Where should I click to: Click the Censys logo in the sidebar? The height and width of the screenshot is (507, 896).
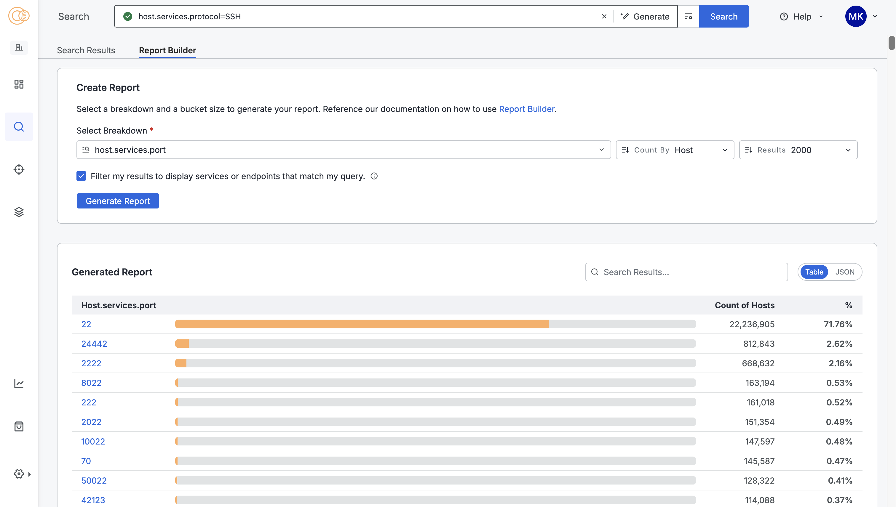19,16
